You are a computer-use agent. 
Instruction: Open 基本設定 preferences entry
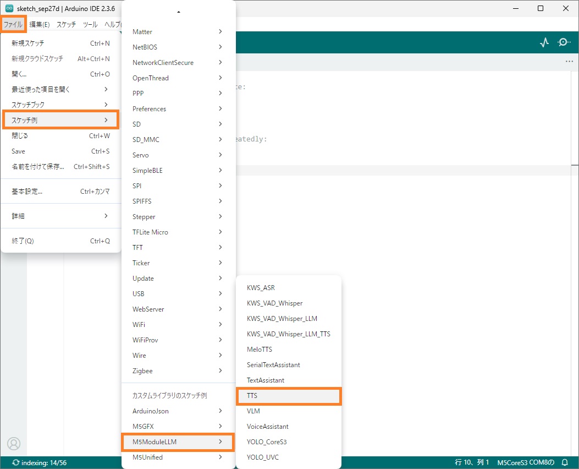click(x=59, y=192)
